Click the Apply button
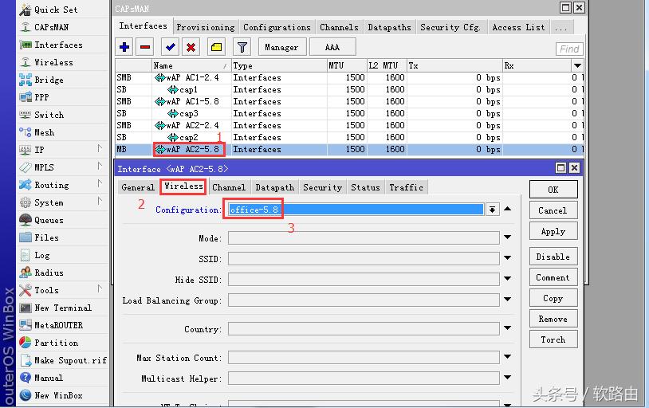 (x=553, y=231)
